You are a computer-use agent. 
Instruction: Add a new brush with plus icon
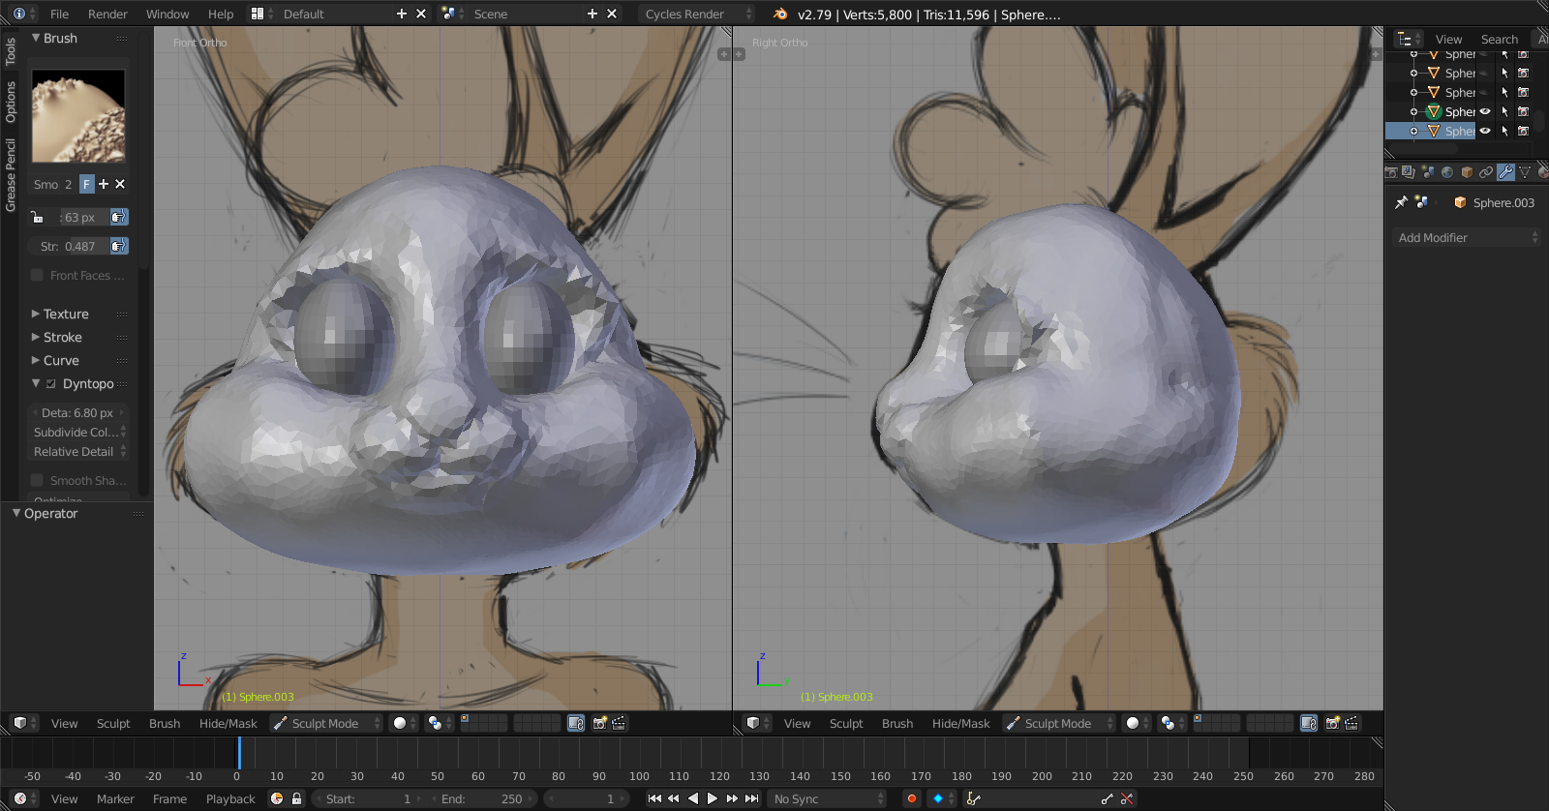tap(104, 184)
